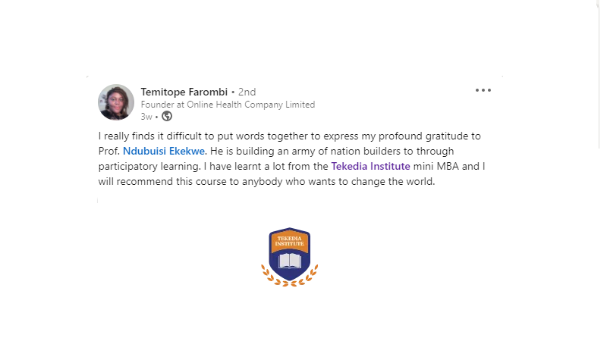The image size is (607, 341).
Task: Click the orange laurel wreath under the shield
Action: [x=289, y=279]
